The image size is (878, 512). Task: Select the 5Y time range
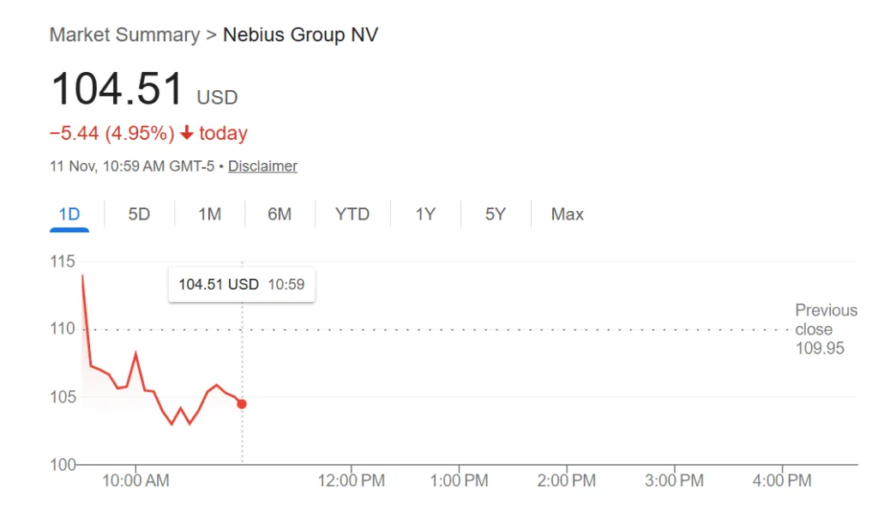click(x=495, y=214)
